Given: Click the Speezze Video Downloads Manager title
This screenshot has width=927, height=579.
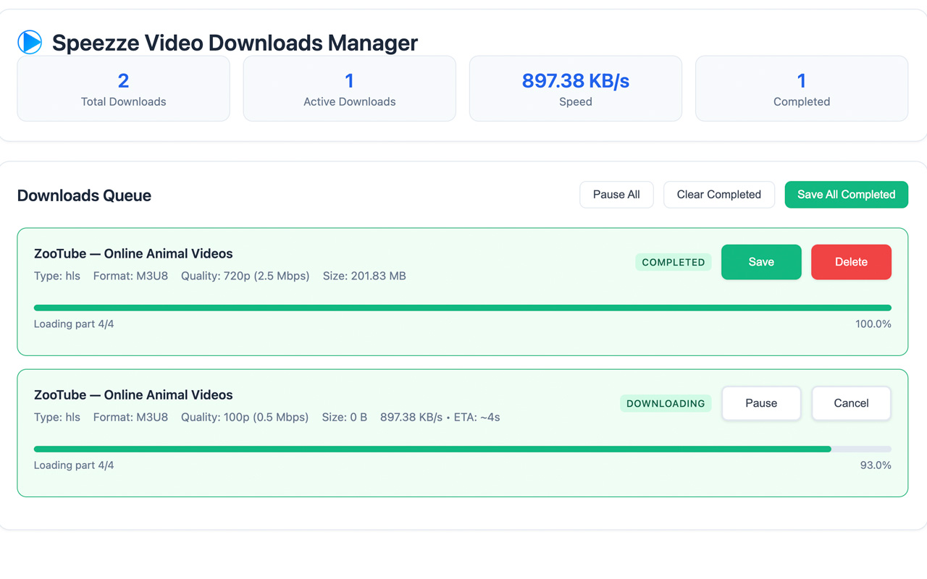Looking at the screenshot, I should [235, 43].
